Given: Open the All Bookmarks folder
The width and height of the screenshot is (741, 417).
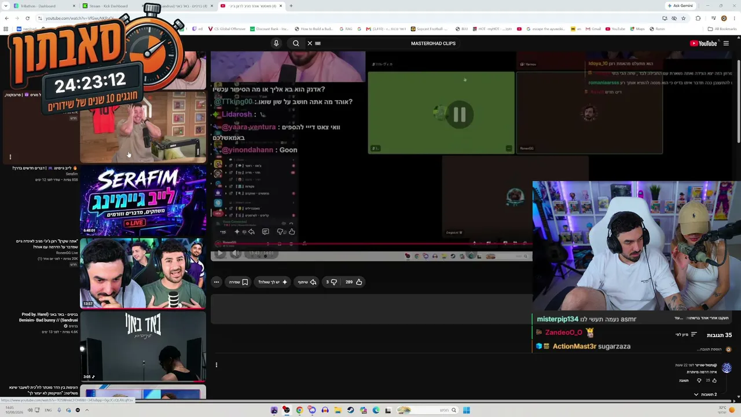Looking at the screenshot, I should point(722,29).
